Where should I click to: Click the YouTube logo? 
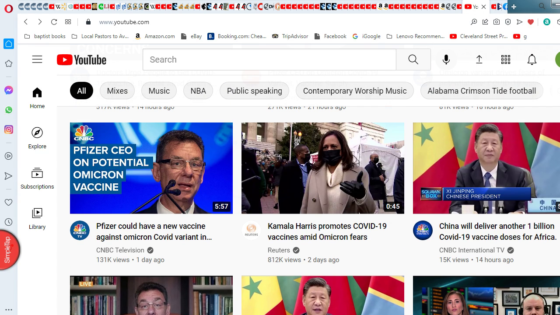[82, 60]
